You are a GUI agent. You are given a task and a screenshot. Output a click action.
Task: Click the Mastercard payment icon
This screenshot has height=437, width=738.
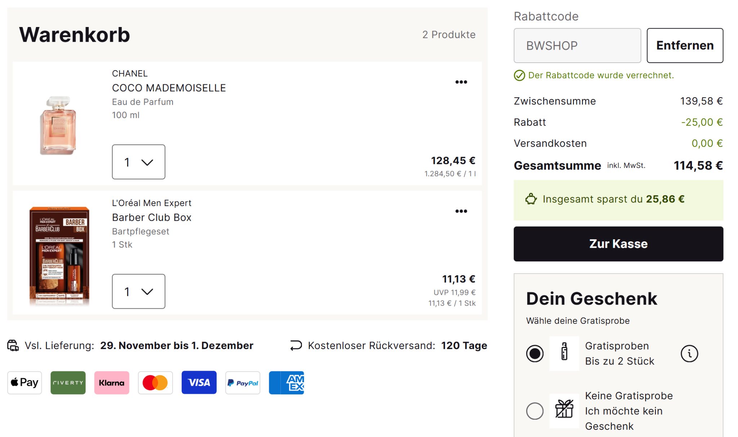(x=155, y=383)
